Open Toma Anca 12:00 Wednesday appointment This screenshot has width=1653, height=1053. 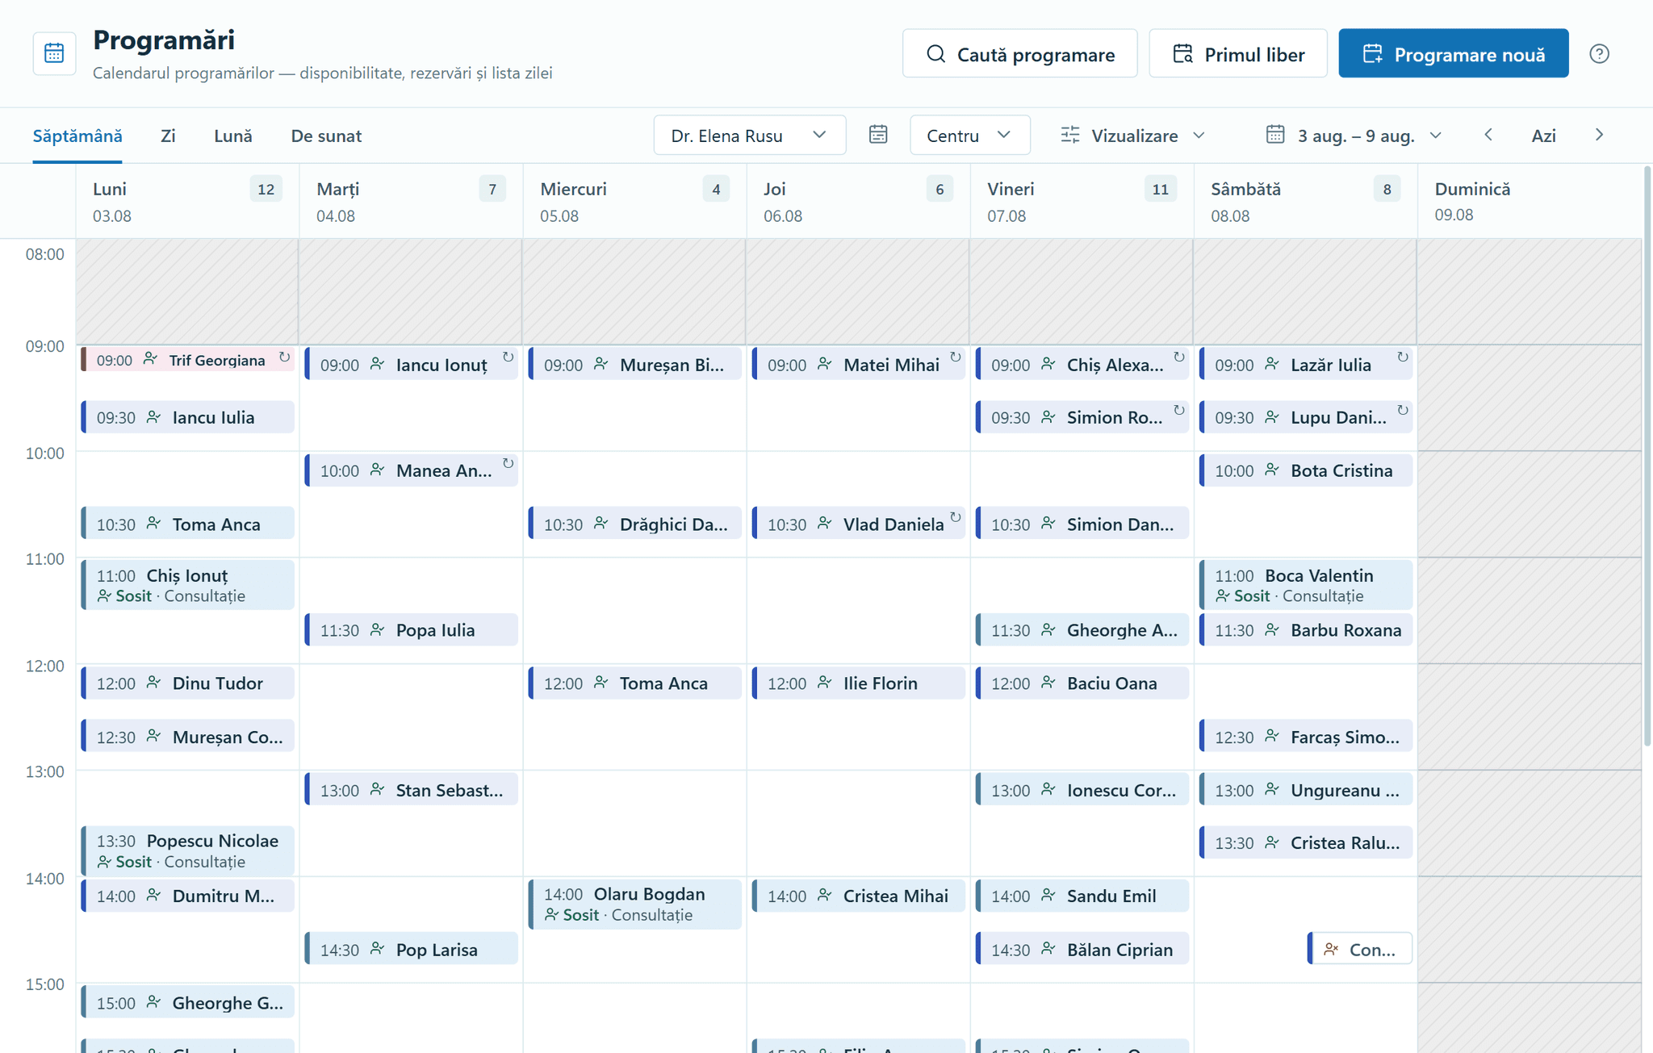[635, 683]
